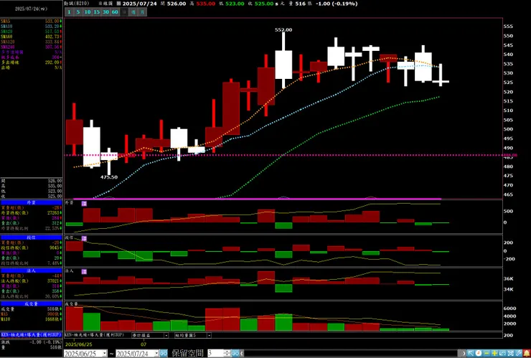531x358 pixels.
Task: Select the 投信 blue panel header
Action: point(31,237)
